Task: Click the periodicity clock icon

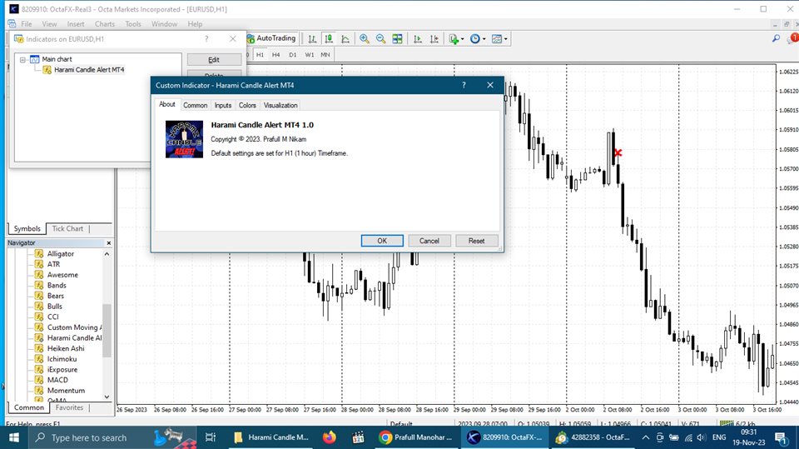Action: coord(475,39)
